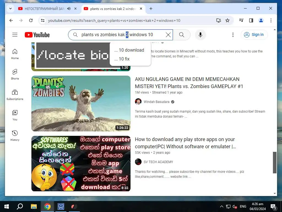Start voice search with the microphone
This screenshot has width=282, height=212.
pyautogui.click(x=200, y=35)
